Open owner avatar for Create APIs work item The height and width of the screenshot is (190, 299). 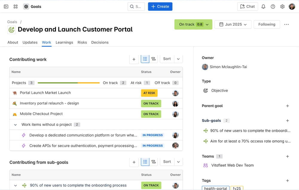[176, 146]
